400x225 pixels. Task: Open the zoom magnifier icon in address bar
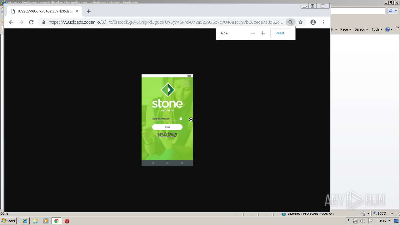291,22
